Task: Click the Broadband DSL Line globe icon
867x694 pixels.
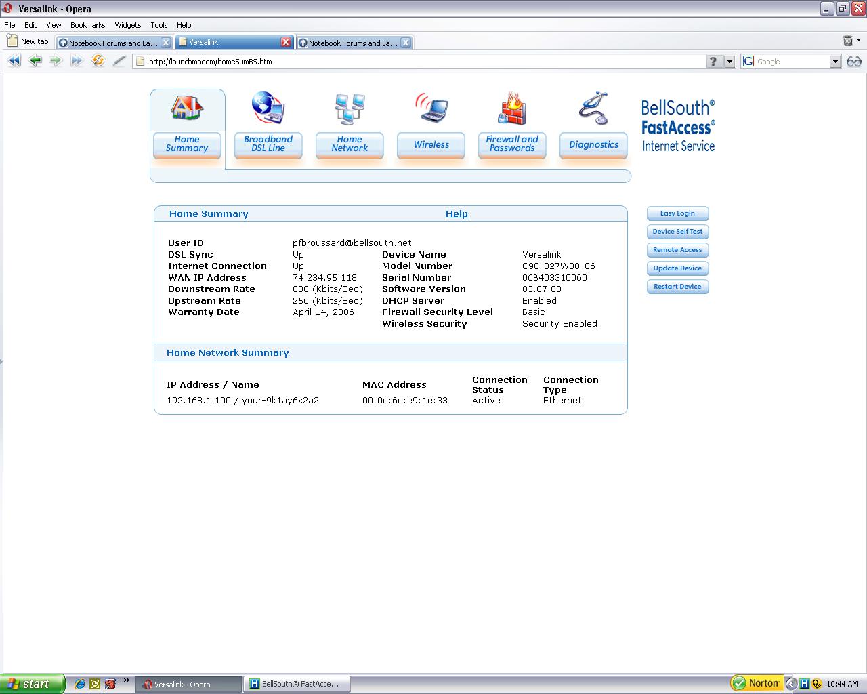Action: 268,108
